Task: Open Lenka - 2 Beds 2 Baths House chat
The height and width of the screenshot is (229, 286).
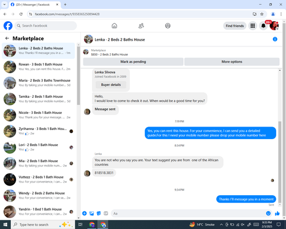Action: [38, 50]
